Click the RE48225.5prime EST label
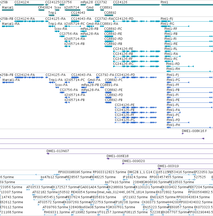Screen dimensions: 213x216 [x=103, y=177]
